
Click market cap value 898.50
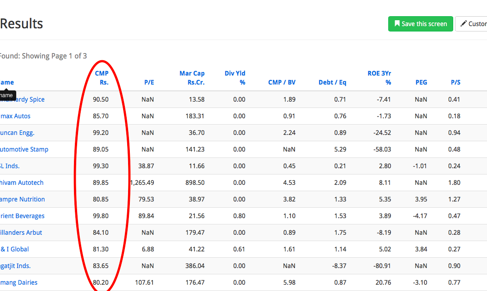(x=195, y=183)
